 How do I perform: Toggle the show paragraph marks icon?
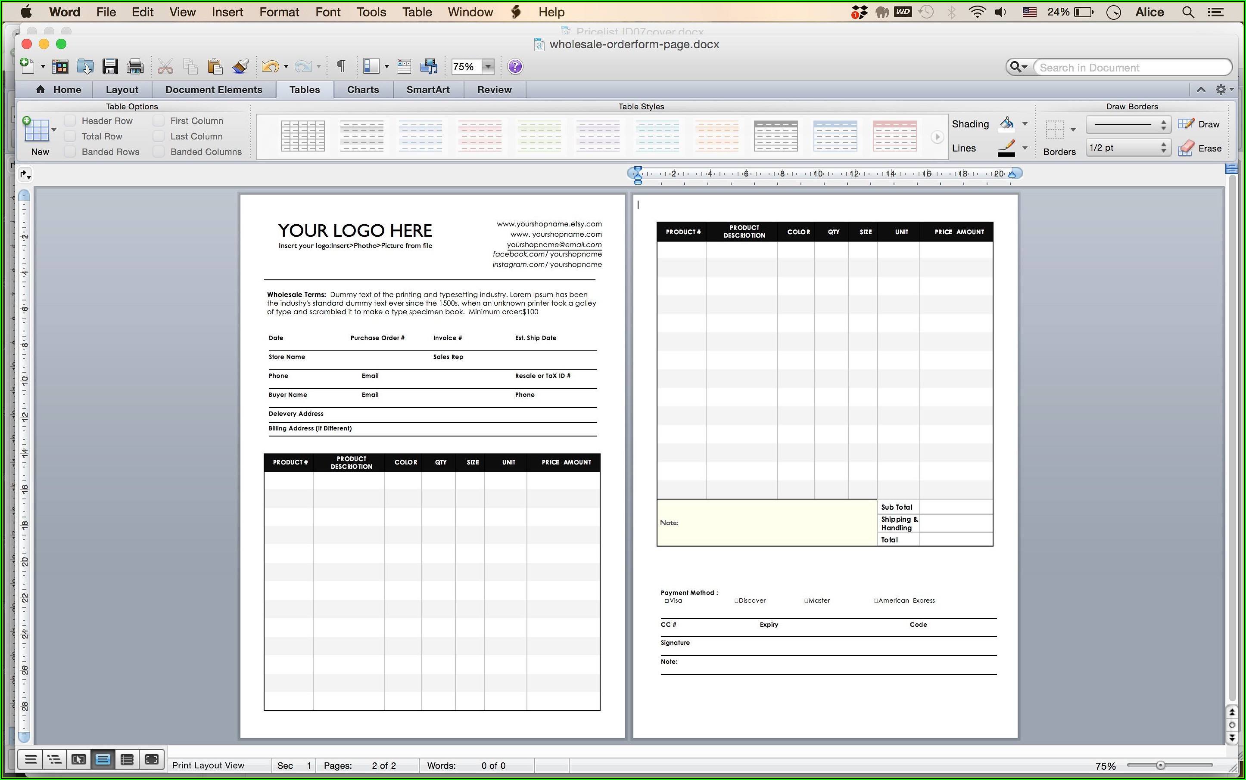pyautogui.click(x=341, y=67)
